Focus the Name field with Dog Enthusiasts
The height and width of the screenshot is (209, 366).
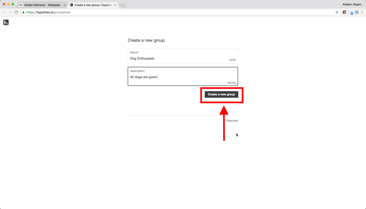(183, 56)
